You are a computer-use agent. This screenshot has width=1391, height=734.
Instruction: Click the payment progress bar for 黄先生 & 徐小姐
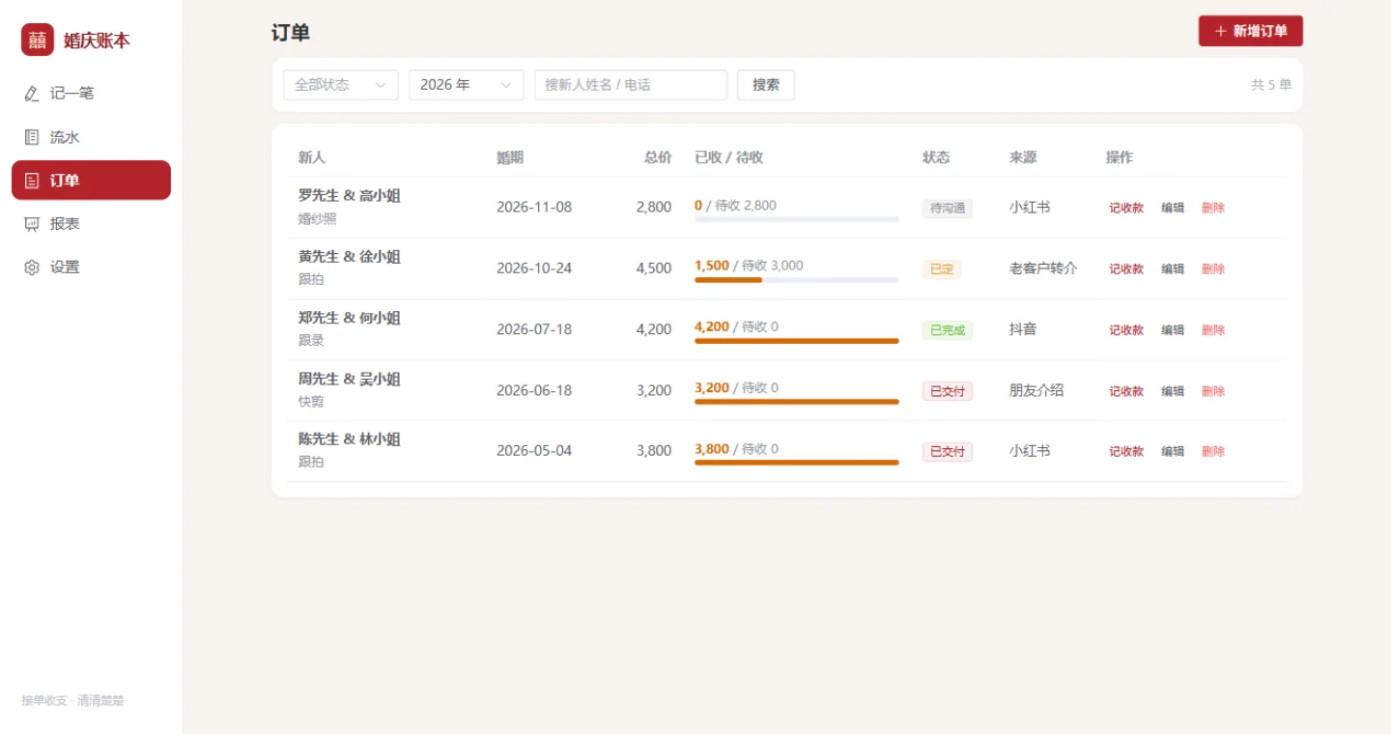[x=797, y=280]
